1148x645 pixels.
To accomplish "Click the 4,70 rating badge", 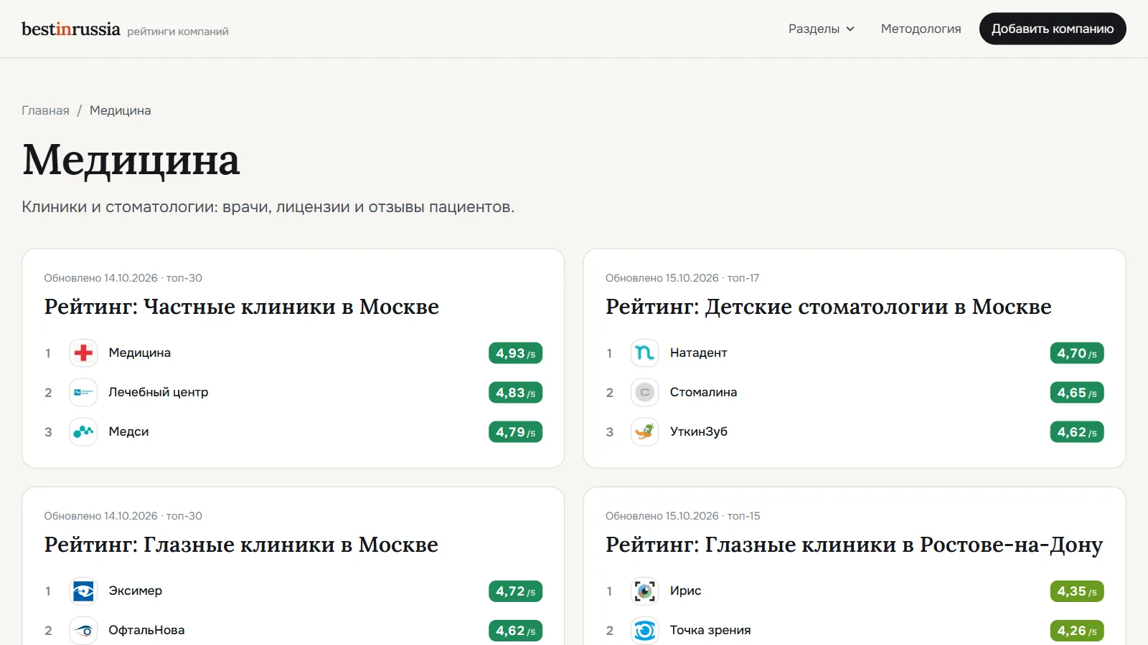I will click(1077, 353).
